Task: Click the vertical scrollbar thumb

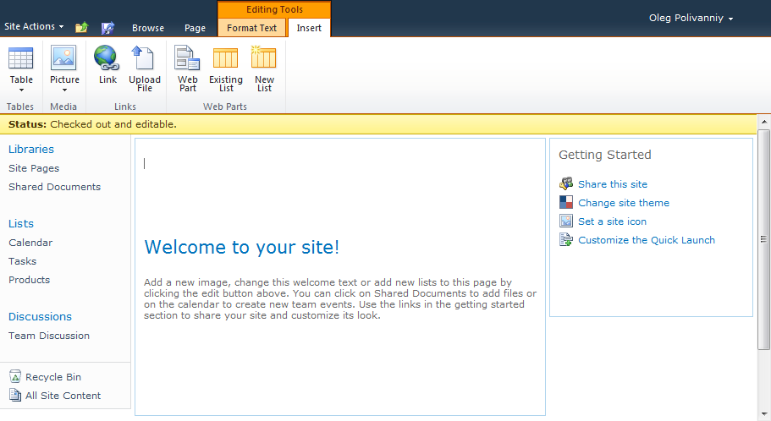Action: [x=763, y=240]
